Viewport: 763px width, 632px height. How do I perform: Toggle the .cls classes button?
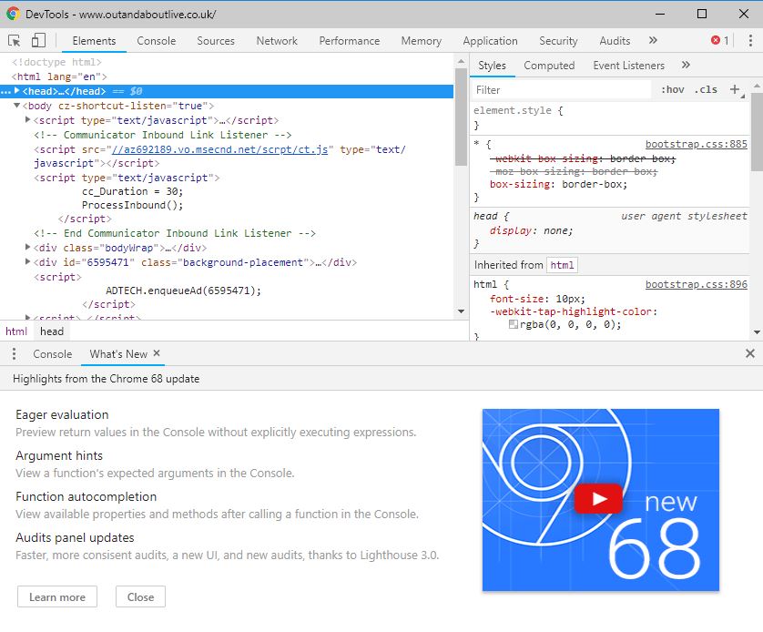click(706, 89)
